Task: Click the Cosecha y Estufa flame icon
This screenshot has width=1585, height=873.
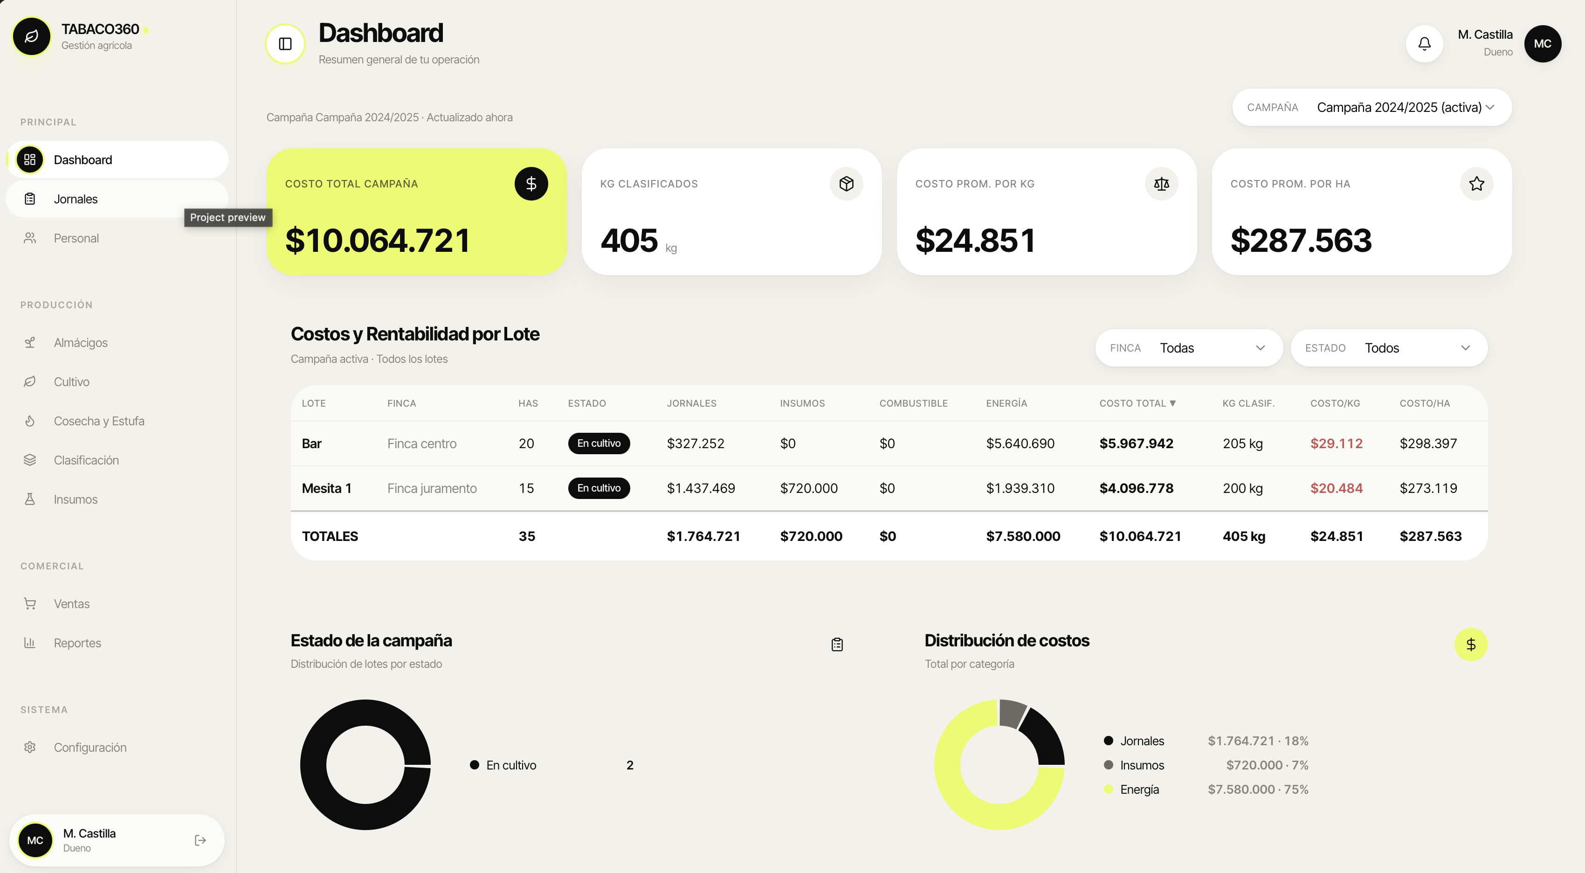Action: (x=29, y=421)
